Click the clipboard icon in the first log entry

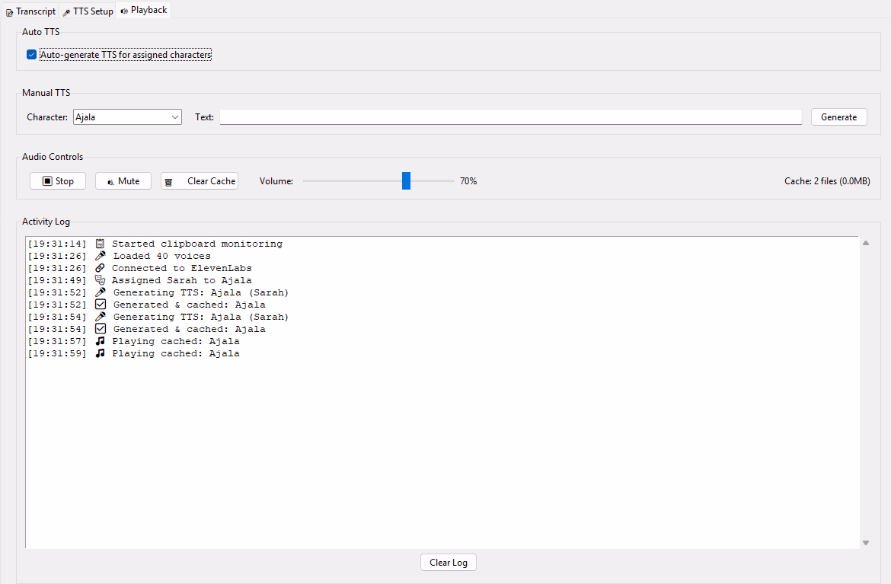100,244
